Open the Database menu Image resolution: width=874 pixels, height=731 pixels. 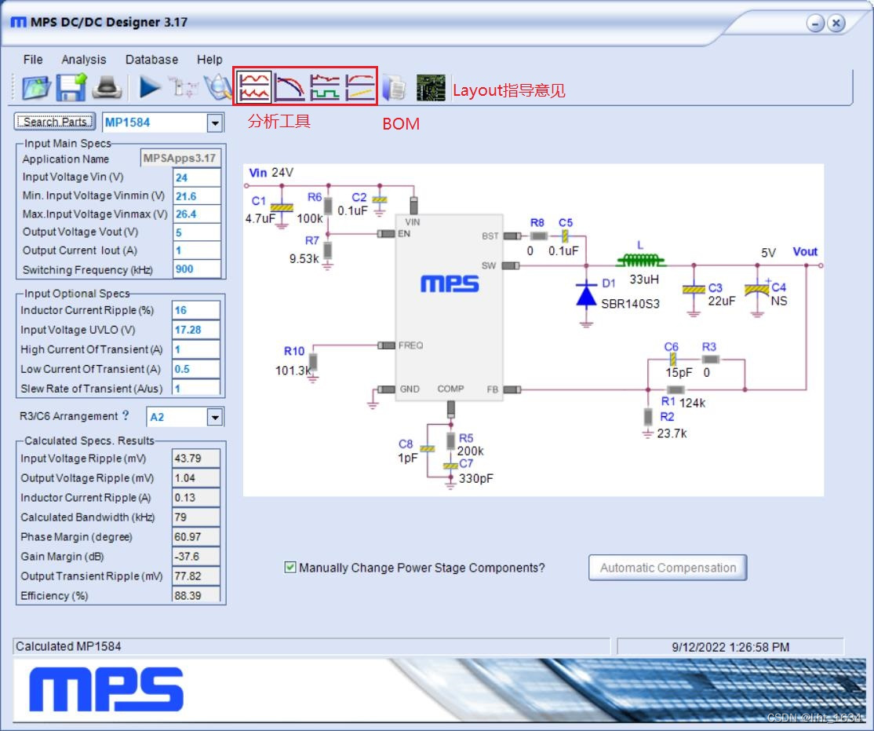[151, 60]
